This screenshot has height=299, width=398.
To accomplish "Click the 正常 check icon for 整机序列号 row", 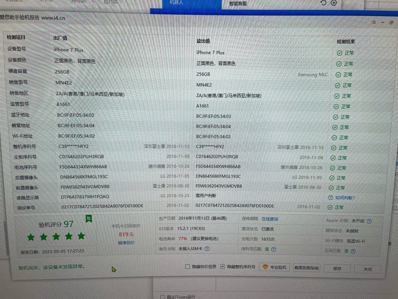I will point(333,148).
